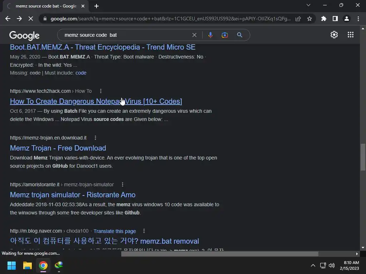Click the 'code' must include link
Image resolution: width=366 pixels, height=274 pixels.
point(81,73)
